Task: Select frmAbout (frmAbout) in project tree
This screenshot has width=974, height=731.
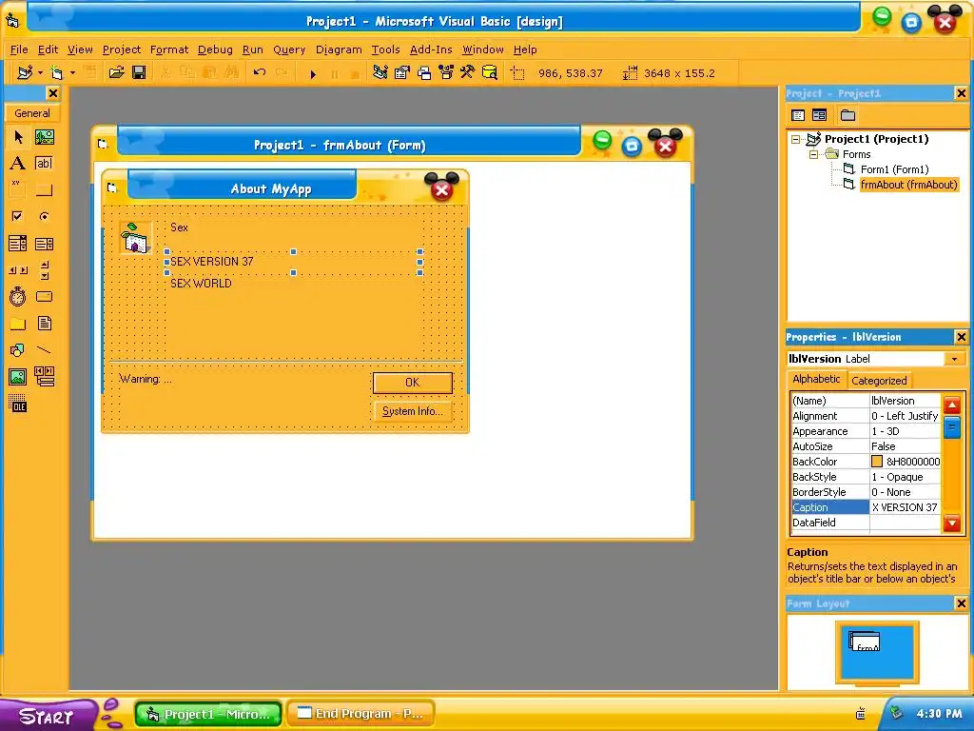Action: coord(908,185)
